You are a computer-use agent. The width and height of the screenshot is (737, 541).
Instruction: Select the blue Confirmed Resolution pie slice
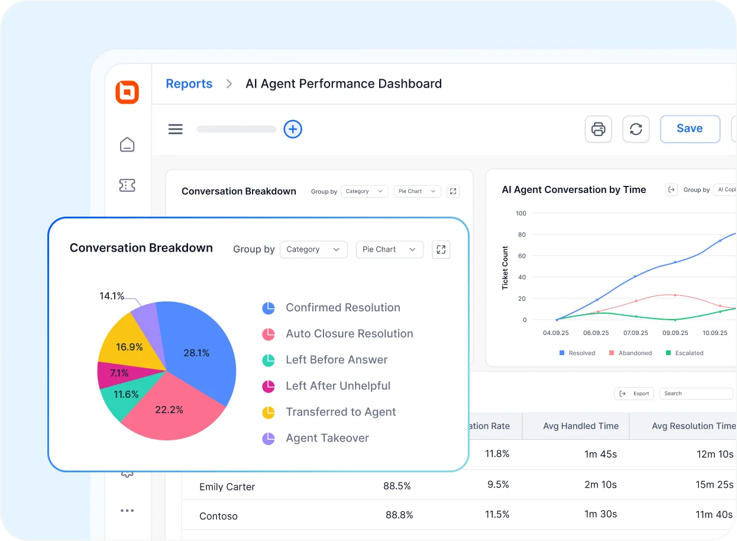click(x=198, y=352)
